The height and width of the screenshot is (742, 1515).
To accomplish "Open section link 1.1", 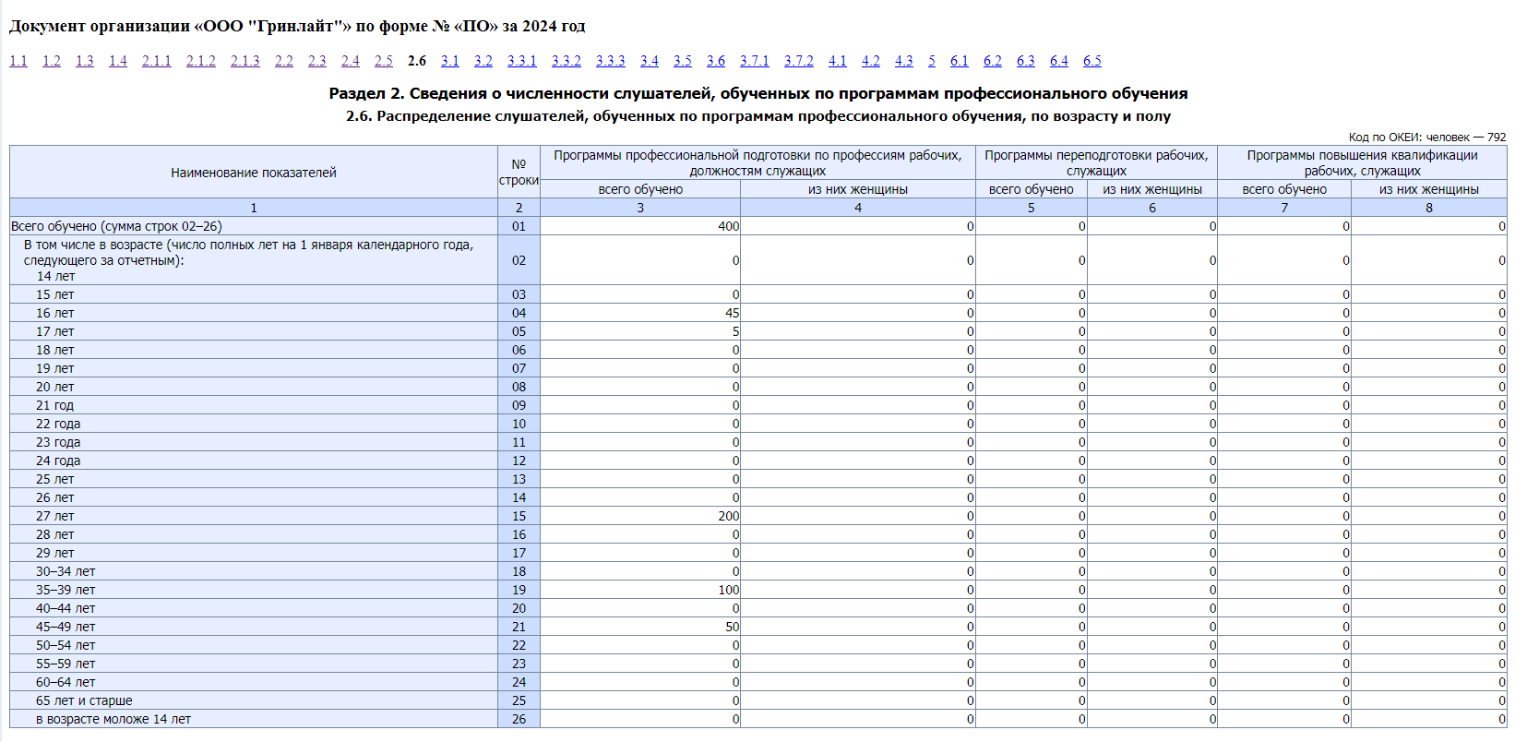I will [18, 61].
